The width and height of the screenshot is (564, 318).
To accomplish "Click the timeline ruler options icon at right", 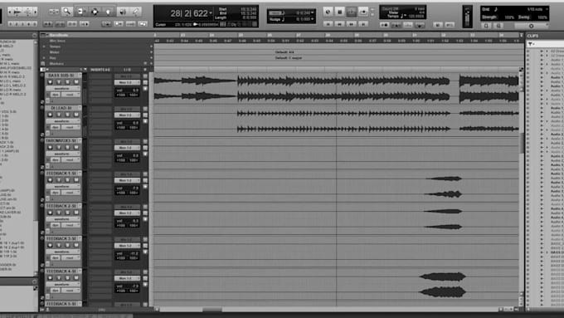I will [521, 36].
